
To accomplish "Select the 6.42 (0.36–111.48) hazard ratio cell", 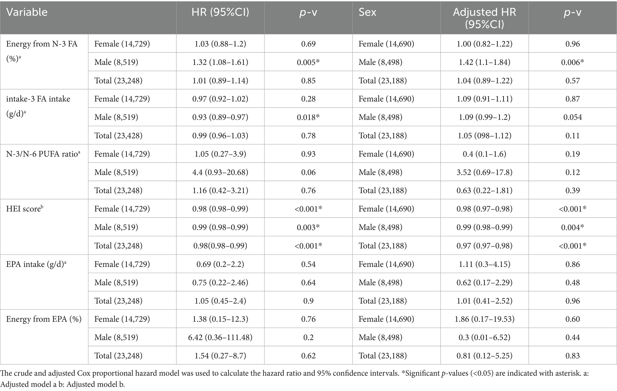I will pos(220,337).
